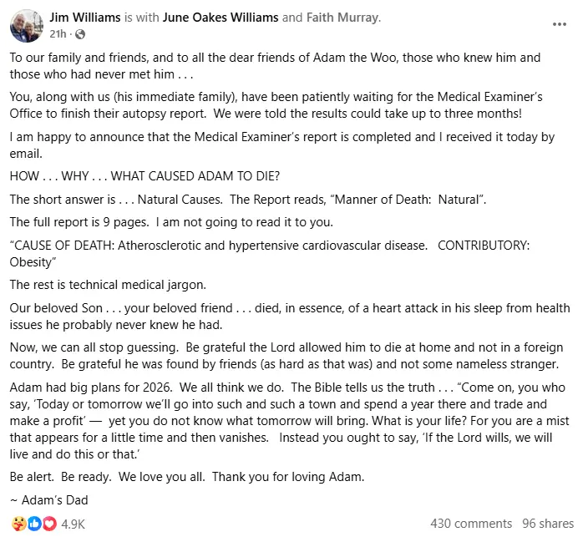Open the 430 comments
583x537 pixels.
470,524
